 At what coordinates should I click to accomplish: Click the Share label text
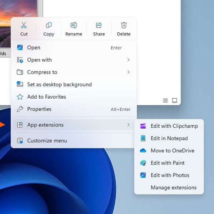[99, 34]
